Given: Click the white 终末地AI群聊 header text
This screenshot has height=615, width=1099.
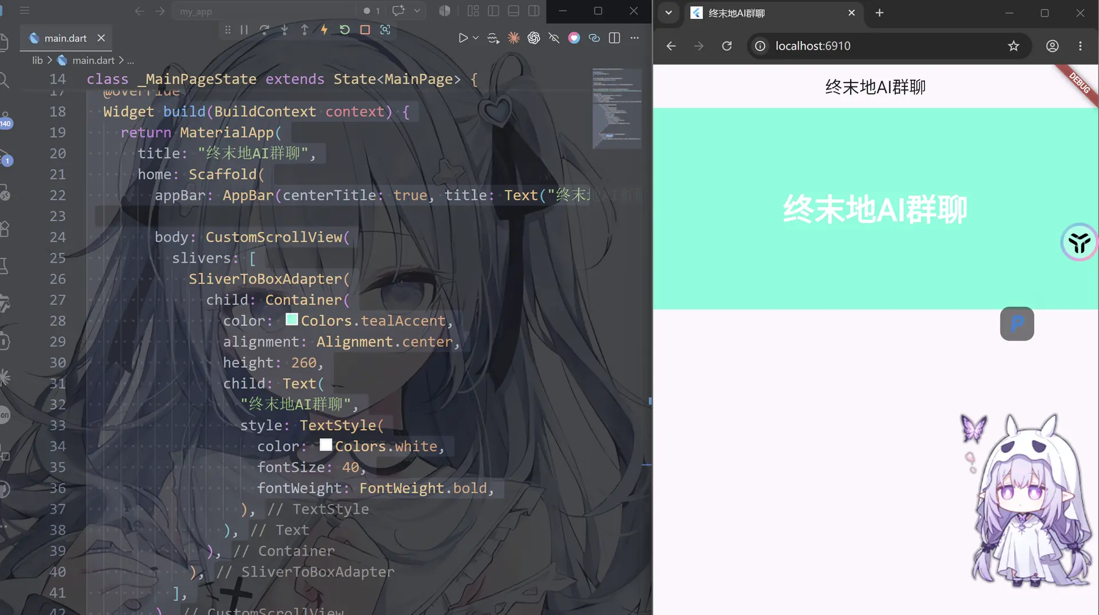Looking at the screenshot, I should coord(875,209).
